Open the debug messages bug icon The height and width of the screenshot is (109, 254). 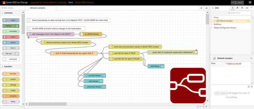pyautogui.click(x=242, y=8)
